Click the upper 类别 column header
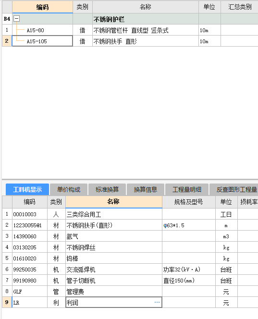258x319 pixels. click(83, 7)
